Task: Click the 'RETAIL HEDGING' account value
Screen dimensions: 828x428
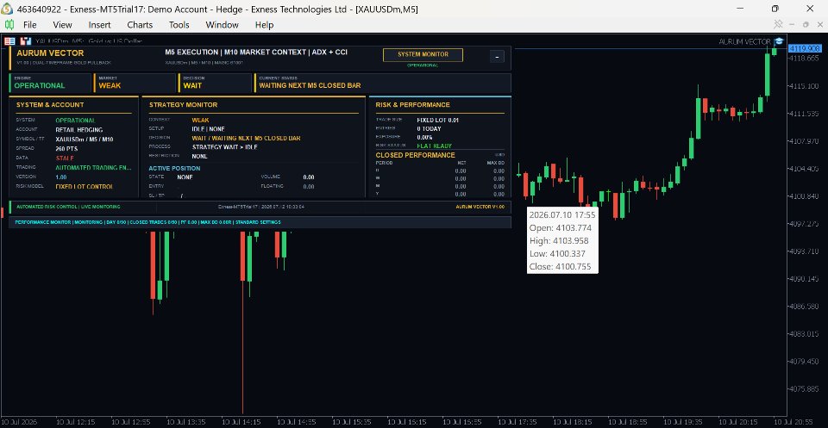Action: pyautogui.click(x=79, y=130)
